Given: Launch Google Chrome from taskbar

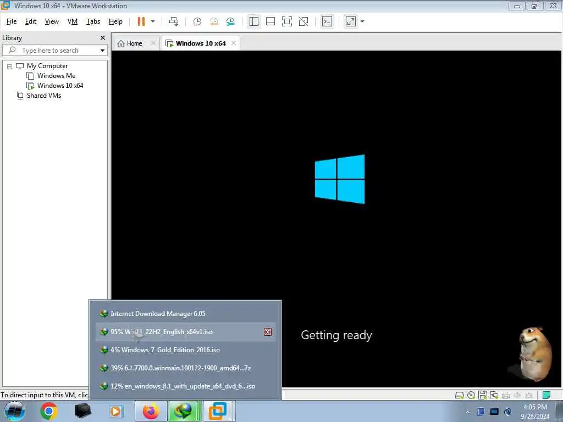Looking at the screenshot, I should (x=49, y=411).
